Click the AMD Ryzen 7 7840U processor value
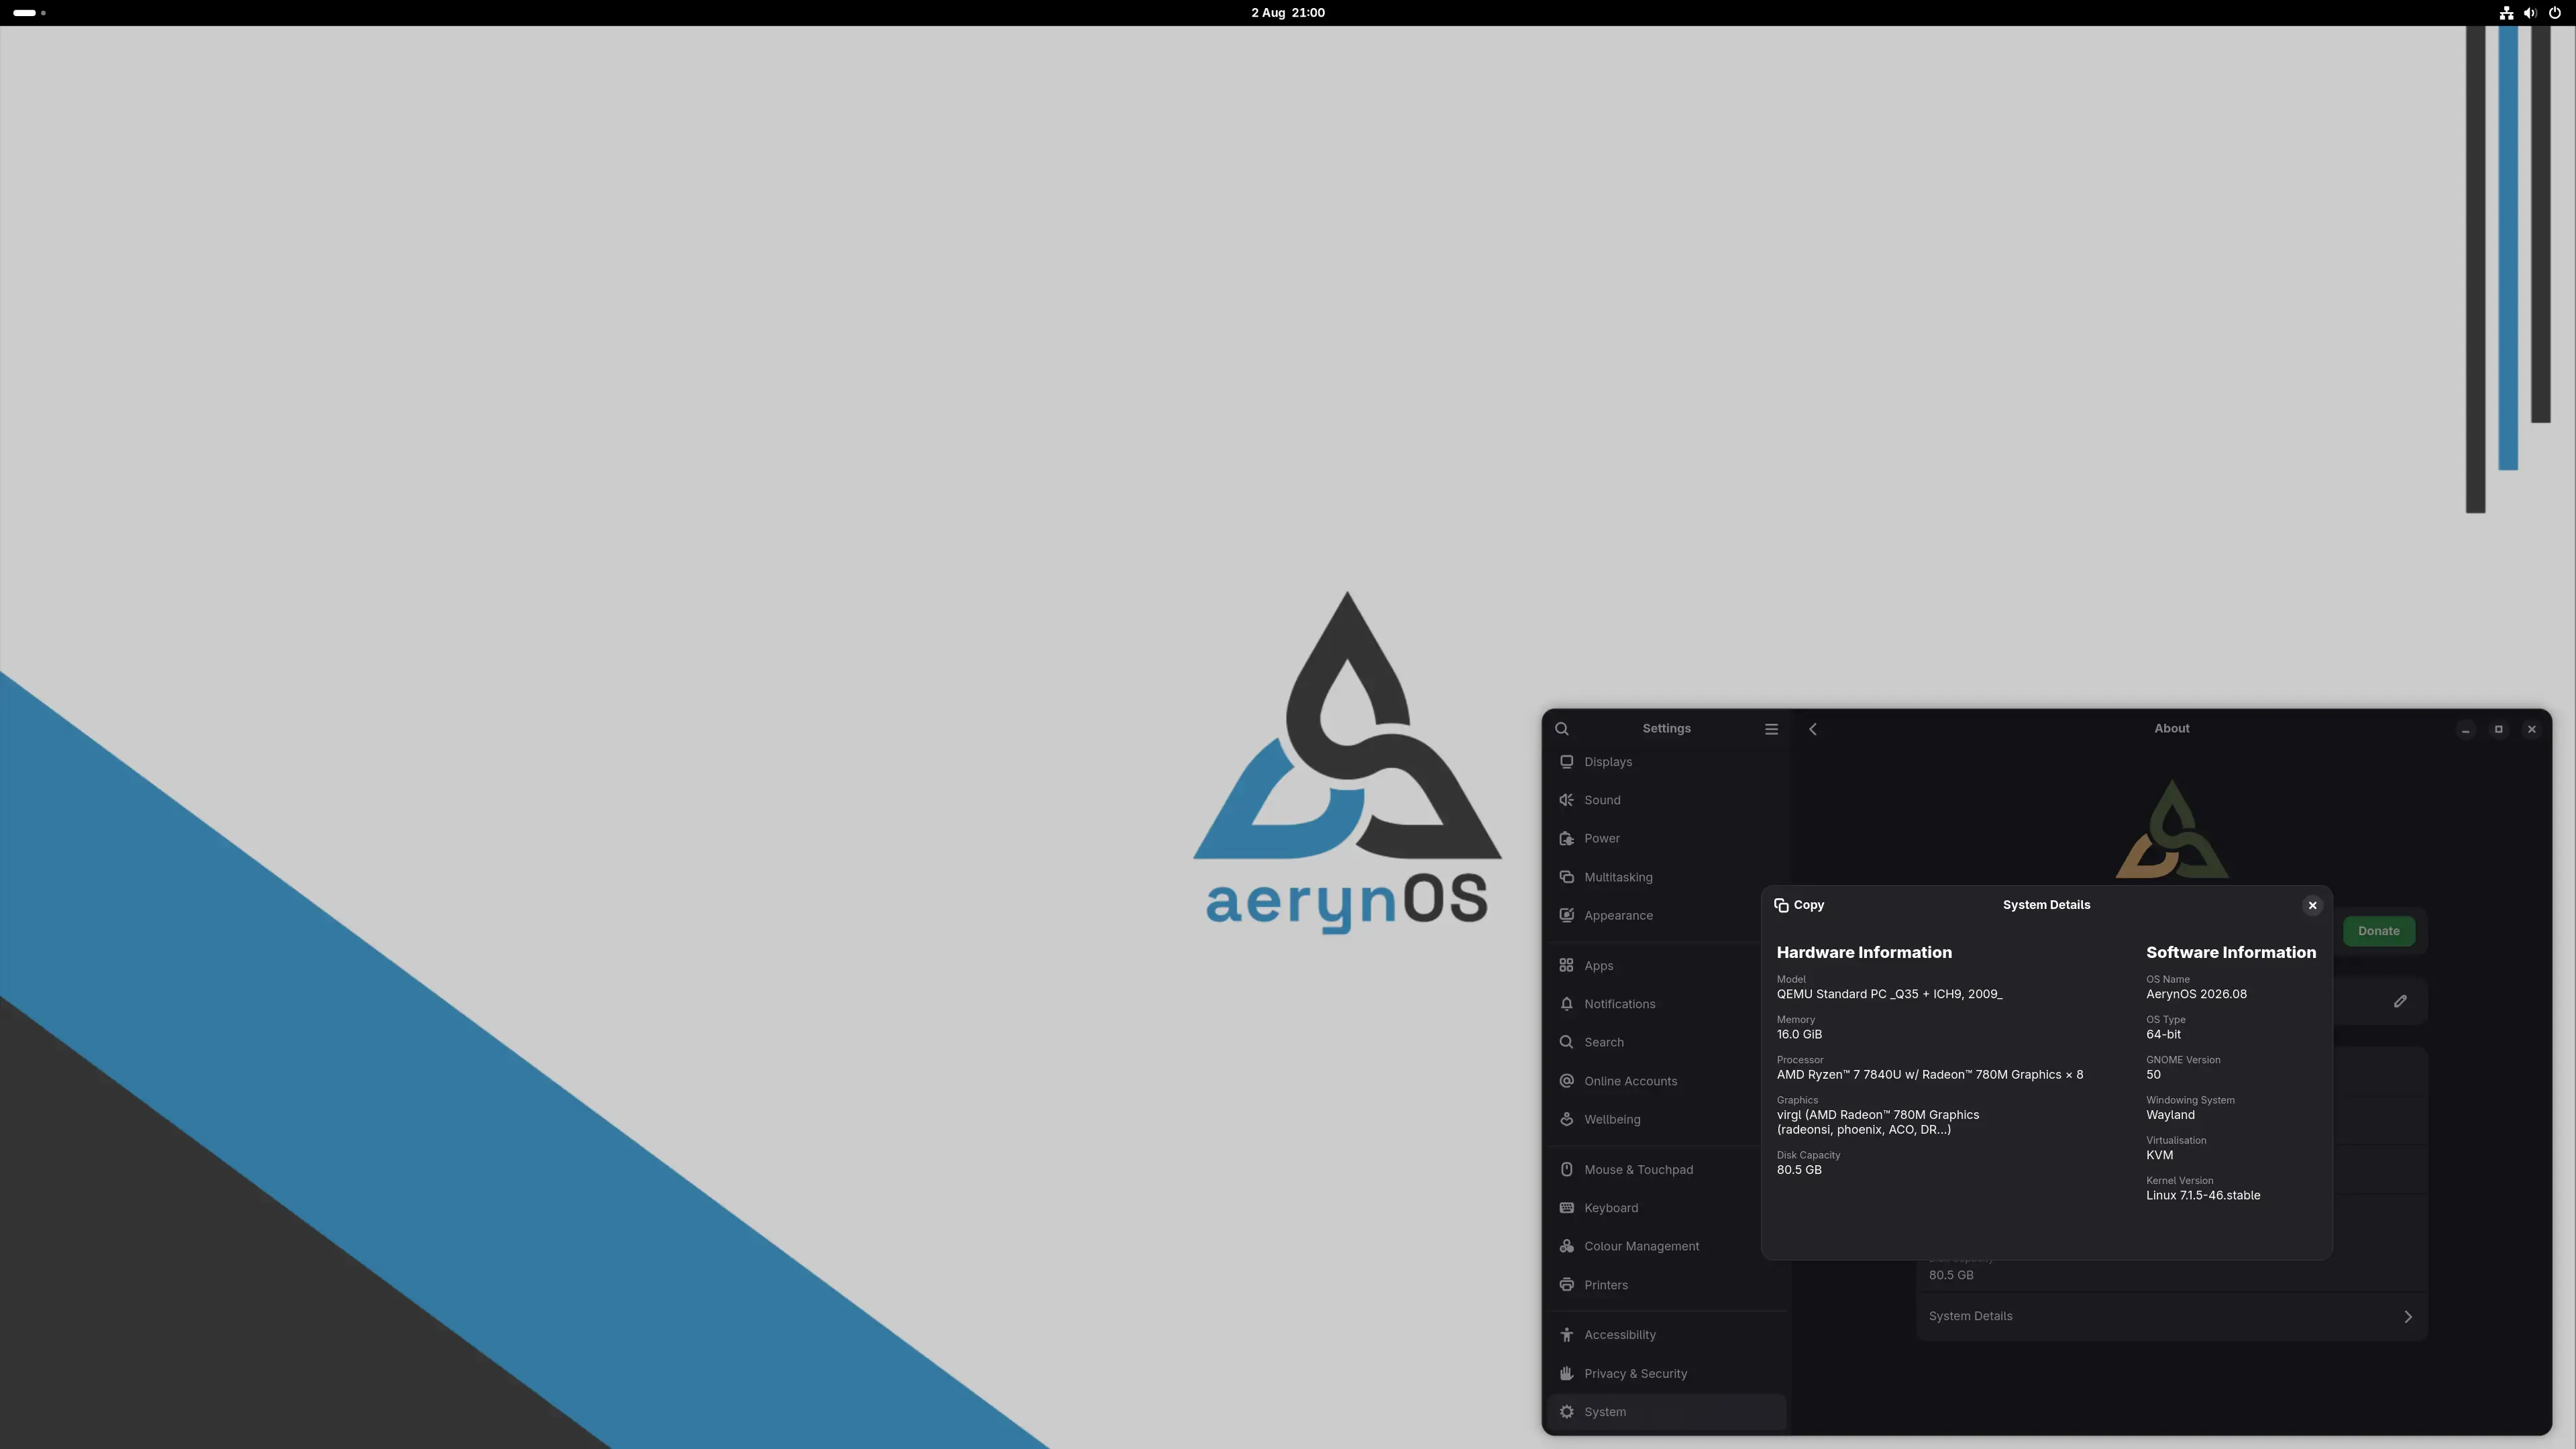 tap(1930, 1075)
